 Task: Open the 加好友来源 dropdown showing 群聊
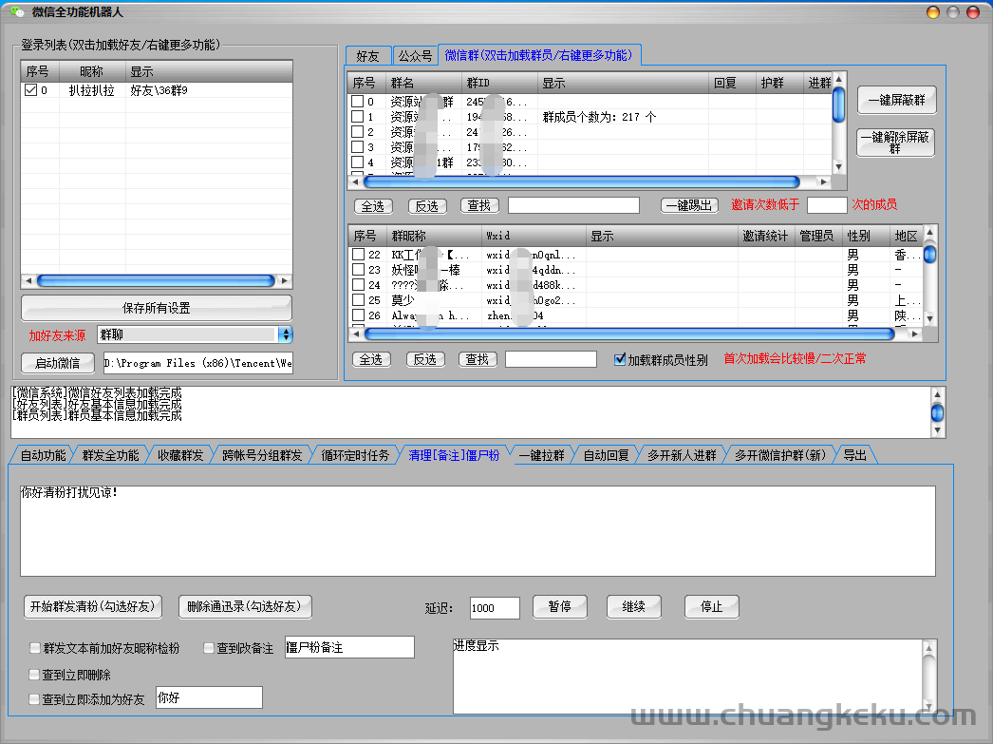195,334
